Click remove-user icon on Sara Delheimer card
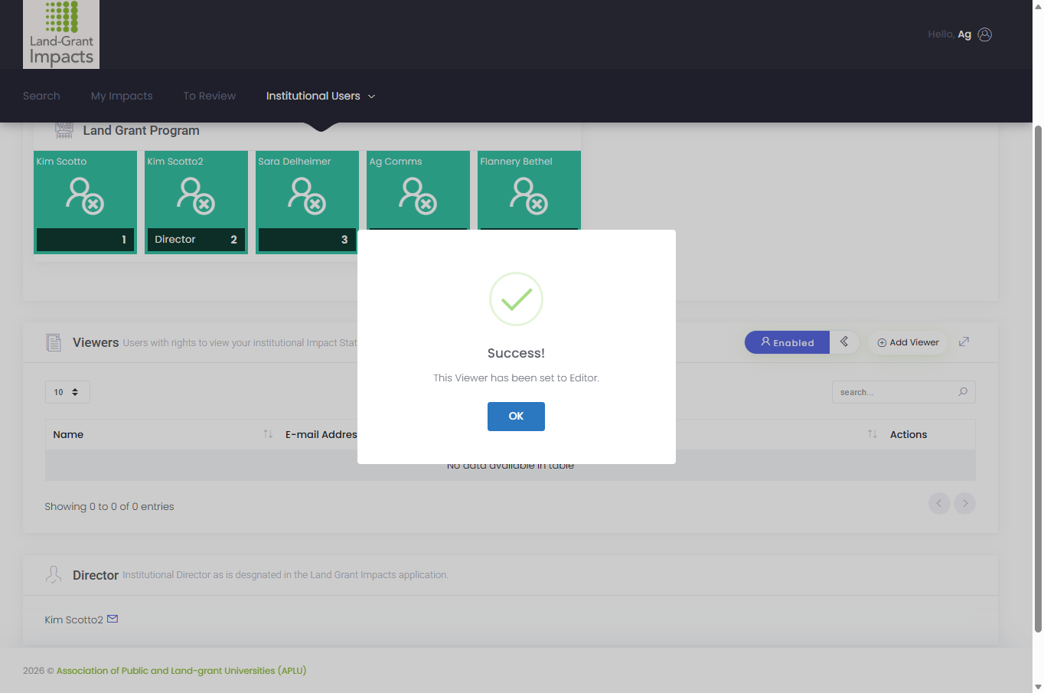Screen dimensions: 1044x693 click(x=307, y=196)
